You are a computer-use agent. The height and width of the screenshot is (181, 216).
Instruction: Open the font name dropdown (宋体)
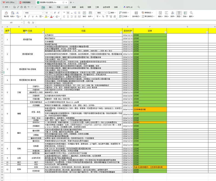[43, 13]
